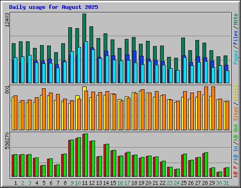Click the dark green Hits bar for day 24
Viewport: 241px width, 188px height.
(x=176, y=64)
